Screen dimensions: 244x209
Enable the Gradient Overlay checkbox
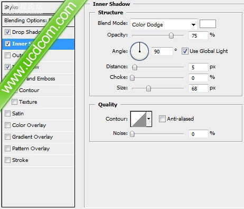click(7, 137)
